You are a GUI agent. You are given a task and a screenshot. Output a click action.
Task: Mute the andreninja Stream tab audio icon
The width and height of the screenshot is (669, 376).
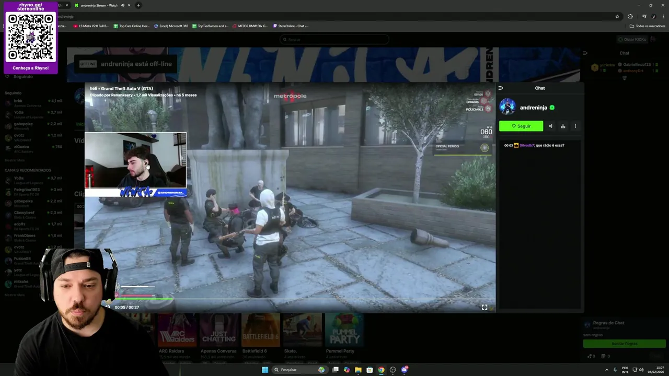[x=123, y=5]
